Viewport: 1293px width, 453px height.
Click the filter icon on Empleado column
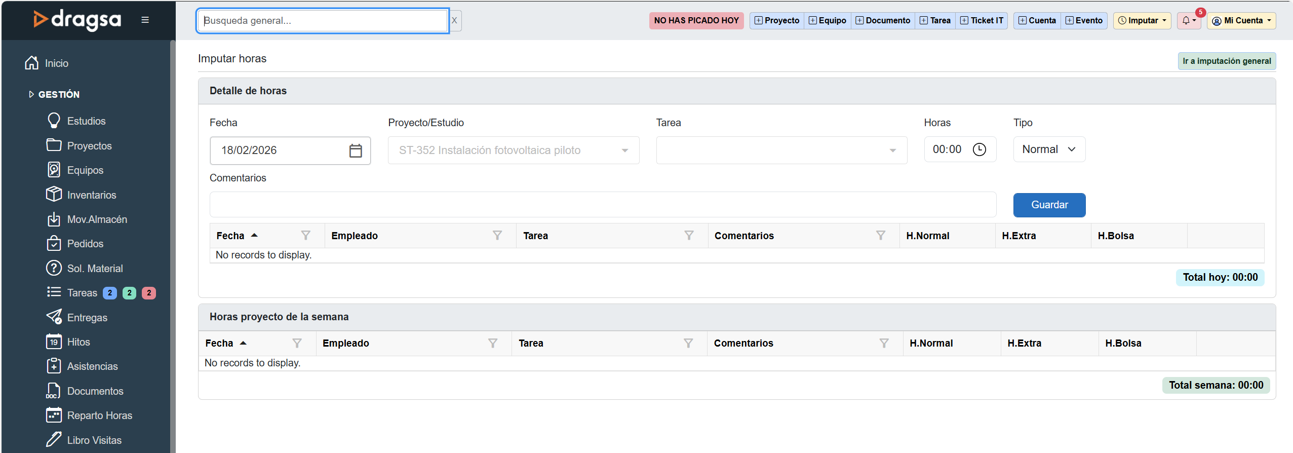[x=497, y=236]
